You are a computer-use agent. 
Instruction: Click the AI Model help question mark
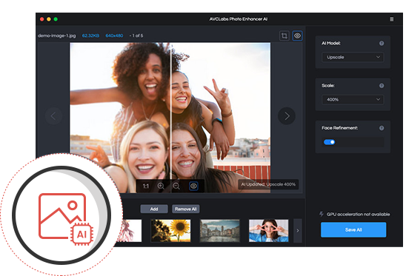pos(382,43)
